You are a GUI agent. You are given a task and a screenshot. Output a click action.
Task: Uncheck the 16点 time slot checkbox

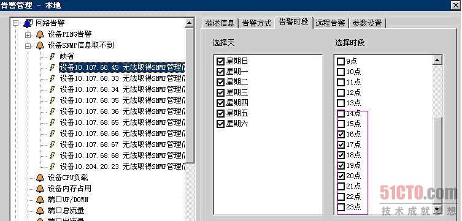341,134
